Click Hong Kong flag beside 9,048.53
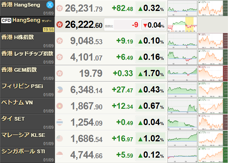228x163 pixels. (x=60, y=41)
